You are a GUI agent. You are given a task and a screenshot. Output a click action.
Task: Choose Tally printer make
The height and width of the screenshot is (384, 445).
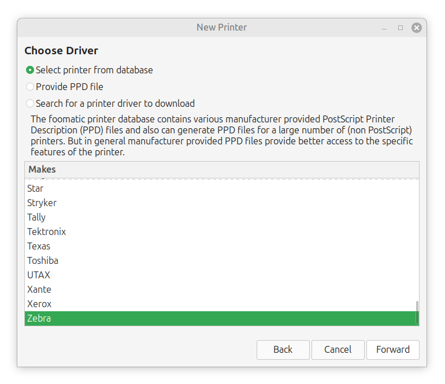coord(36,217)
